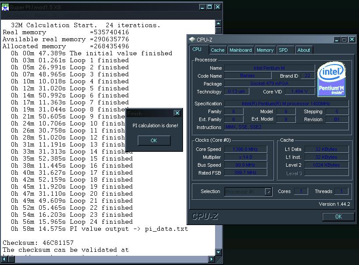359x265 pixels.
Task: Click the OK button in CPU-Z
Action: pos(338,216)
